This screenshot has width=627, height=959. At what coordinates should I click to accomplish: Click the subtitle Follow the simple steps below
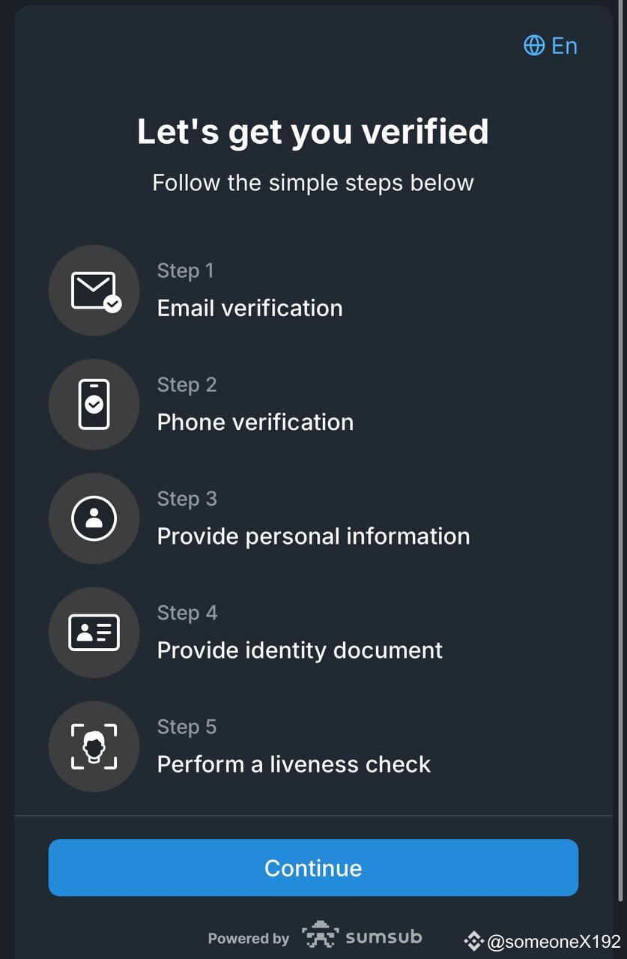pyautogui.click(x=313, y=182)
